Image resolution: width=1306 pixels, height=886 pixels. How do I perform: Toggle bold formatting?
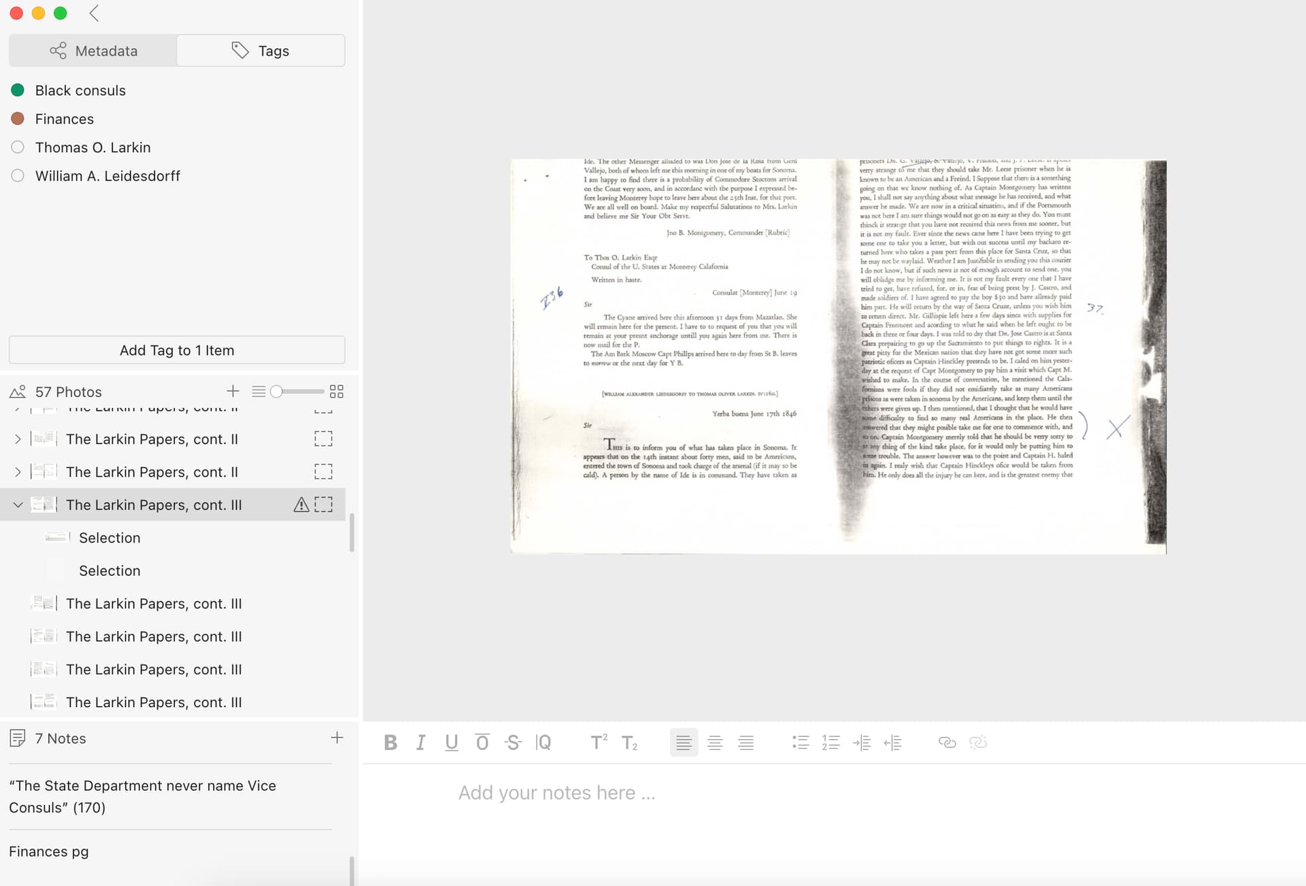[x=390, y=743]
